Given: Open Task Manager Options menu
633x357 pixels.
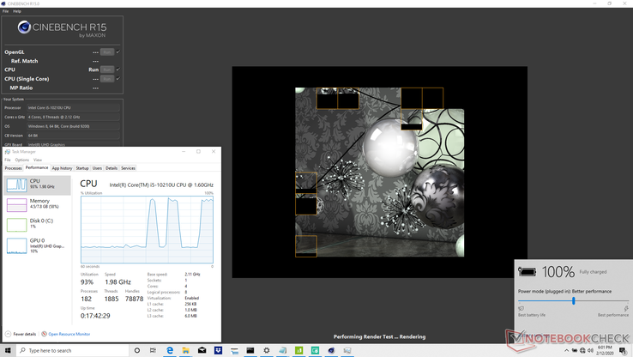Looking at the screenshot, I should click(22, 160).
